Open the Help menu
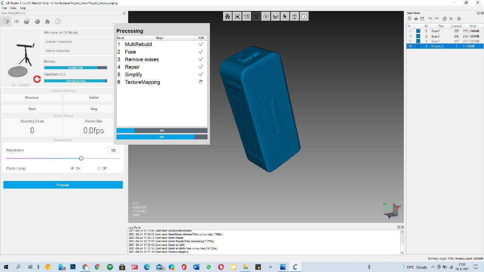 pyautogui.click(x=23, y=8)
